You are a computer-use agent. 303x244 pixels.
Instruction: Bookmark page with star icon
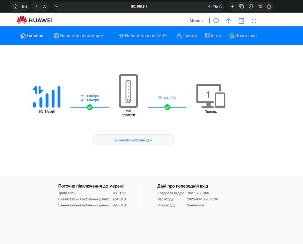(x=260, y=6)
